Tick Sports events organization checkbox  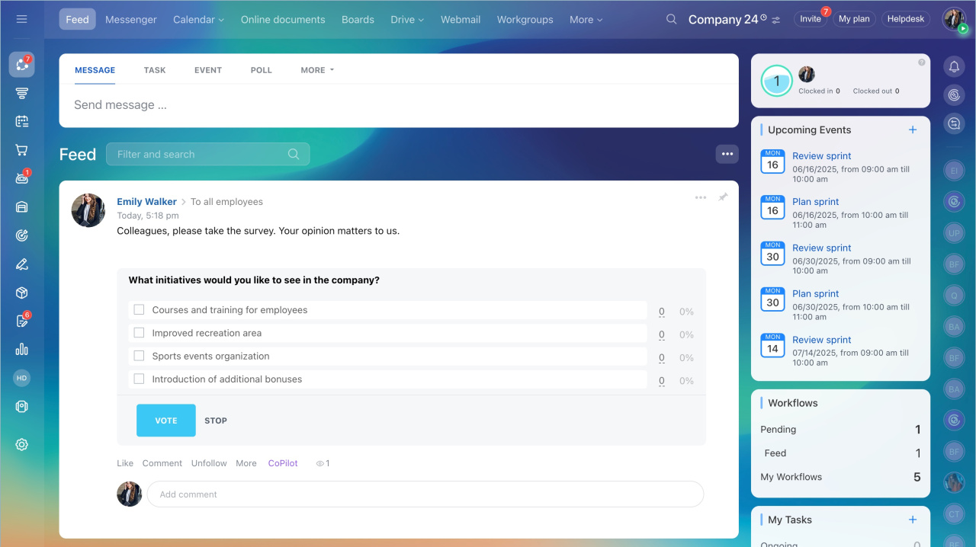[139, 356]
